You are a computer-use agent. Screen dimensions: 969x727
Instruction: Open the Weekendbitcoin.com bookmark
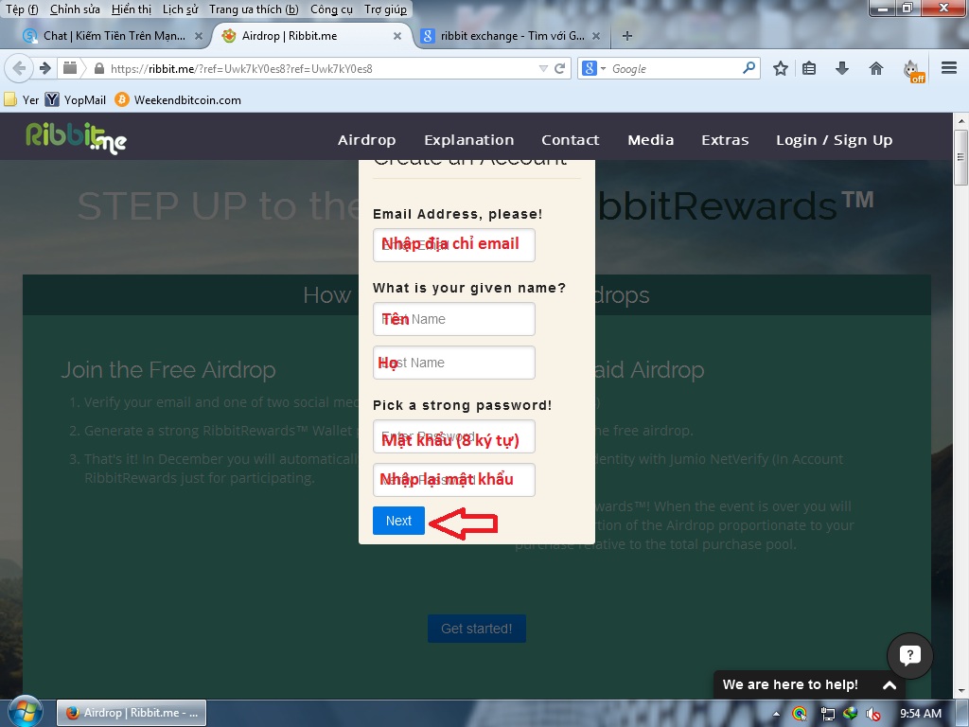pyautogui.click(x=178, y=99)
